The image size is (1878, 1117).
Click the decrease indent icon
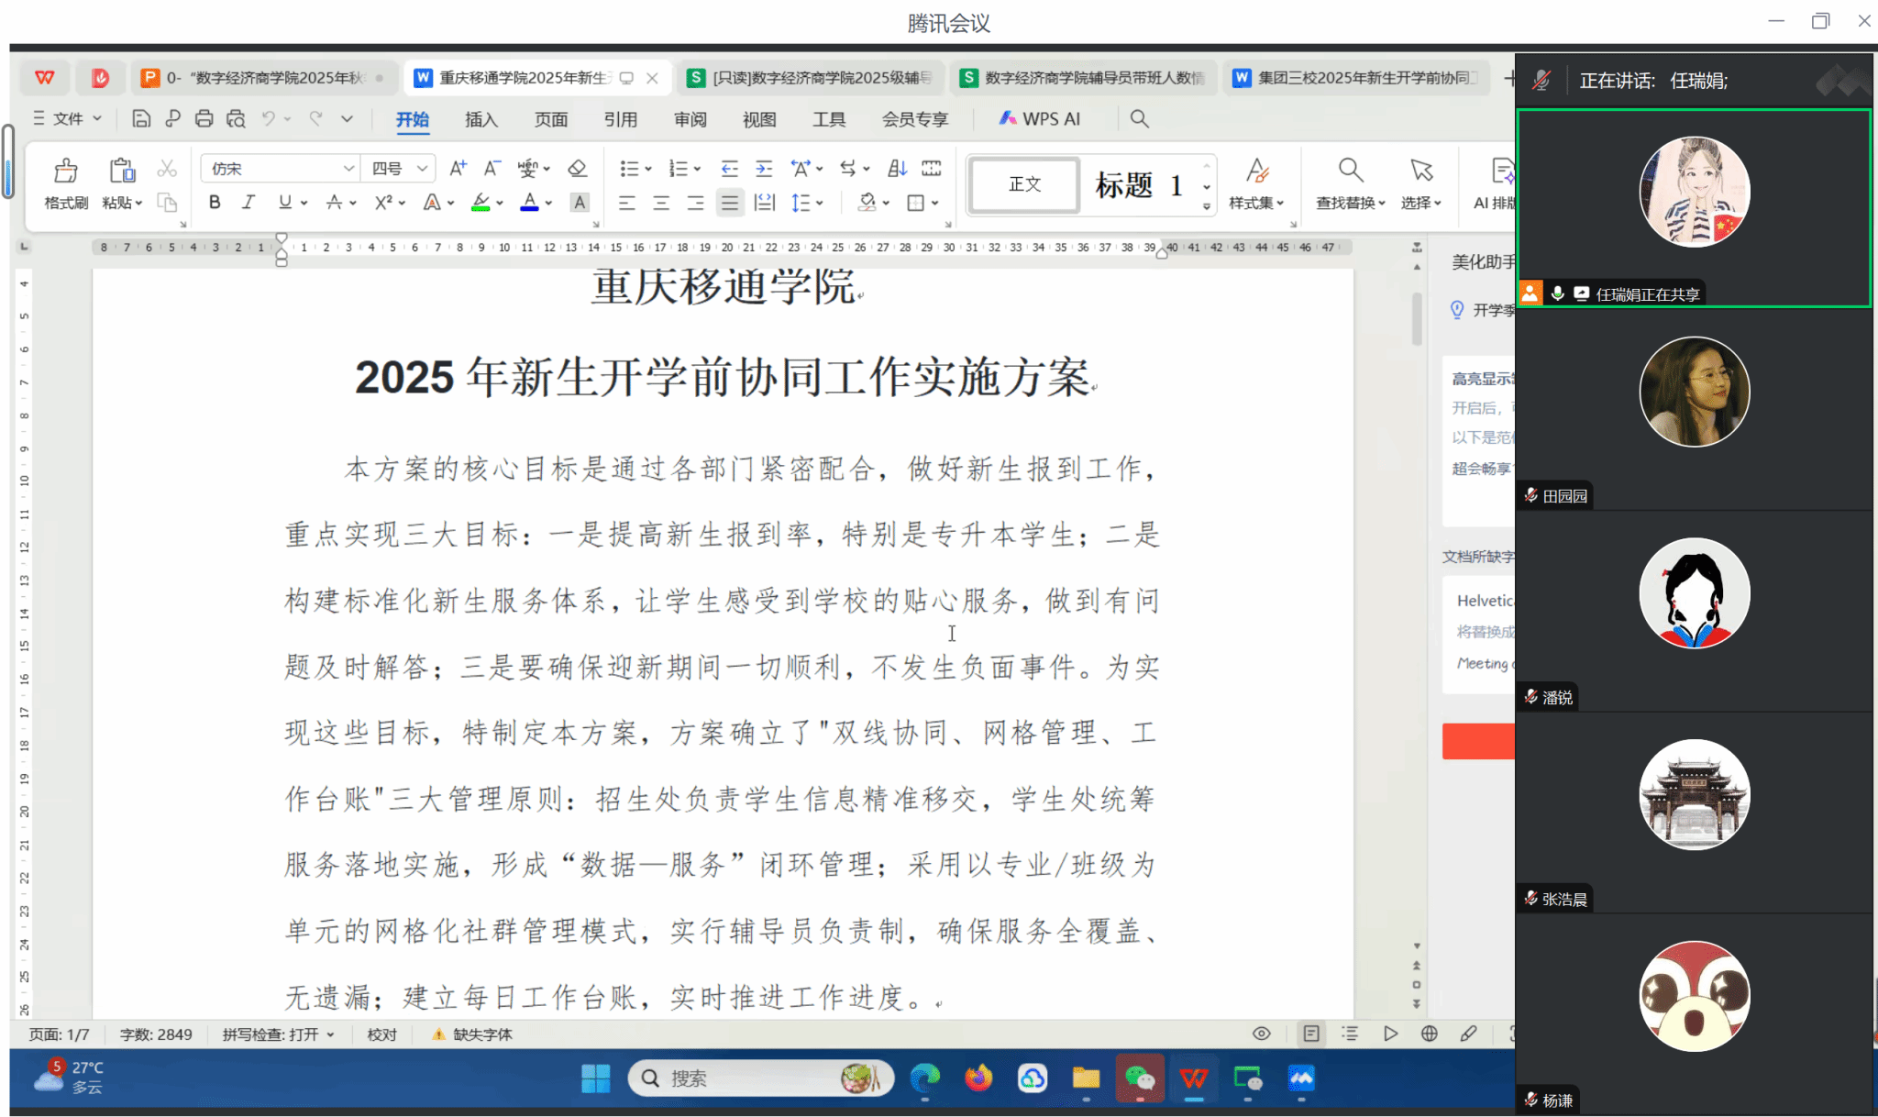click(x=729, y=169)
